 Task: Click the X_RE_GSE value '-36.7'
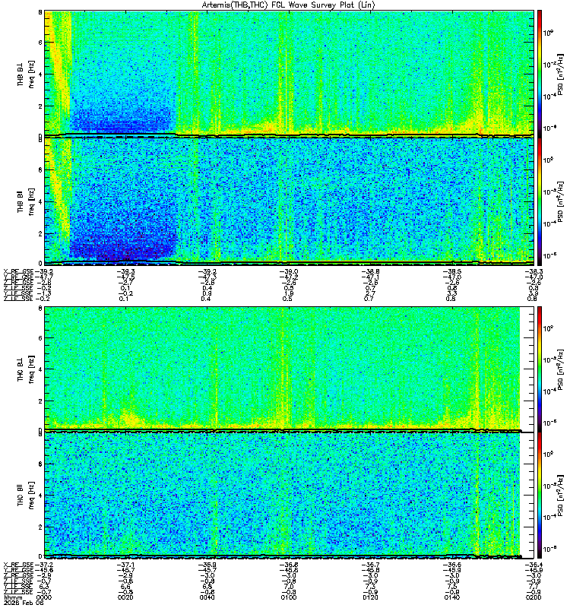coord(370,565)
